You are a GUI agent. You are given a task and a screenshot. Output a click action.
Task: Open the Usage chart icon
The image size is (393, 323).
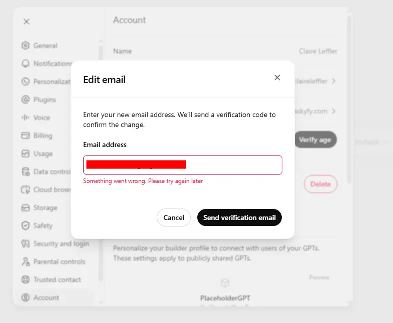coord(26,153)
